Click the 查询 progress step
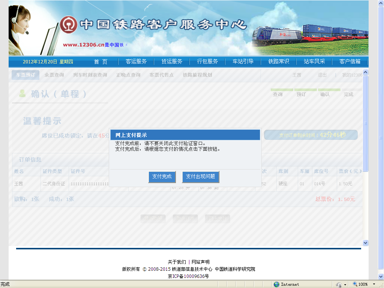 pos(278,94)
